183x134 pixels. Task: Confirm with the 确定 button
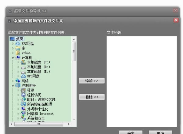click(x=131, y=132)
